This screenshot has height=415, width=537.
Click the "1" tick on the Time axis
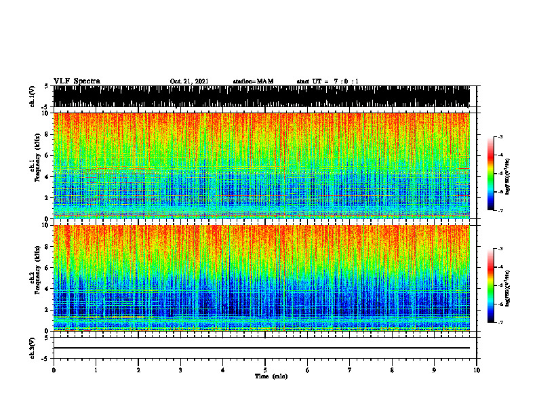click(96, 370)
